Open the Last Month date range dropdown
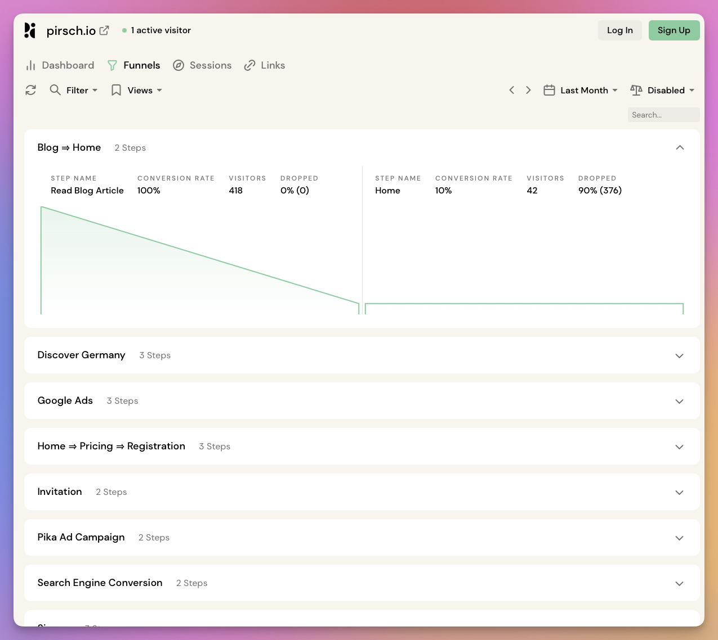This screenshot has height=640, width=718. coord(585,90)
